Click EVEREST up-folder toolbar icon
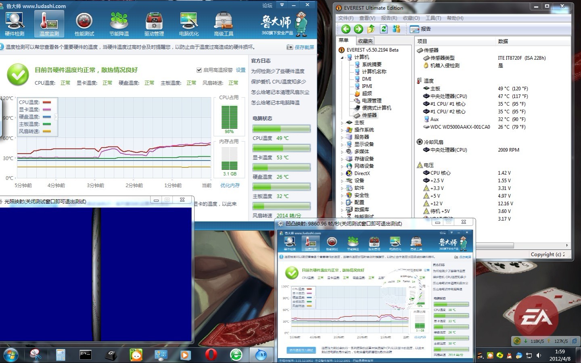The height and width of the screenshot is (363, 581). click(371, 29)
